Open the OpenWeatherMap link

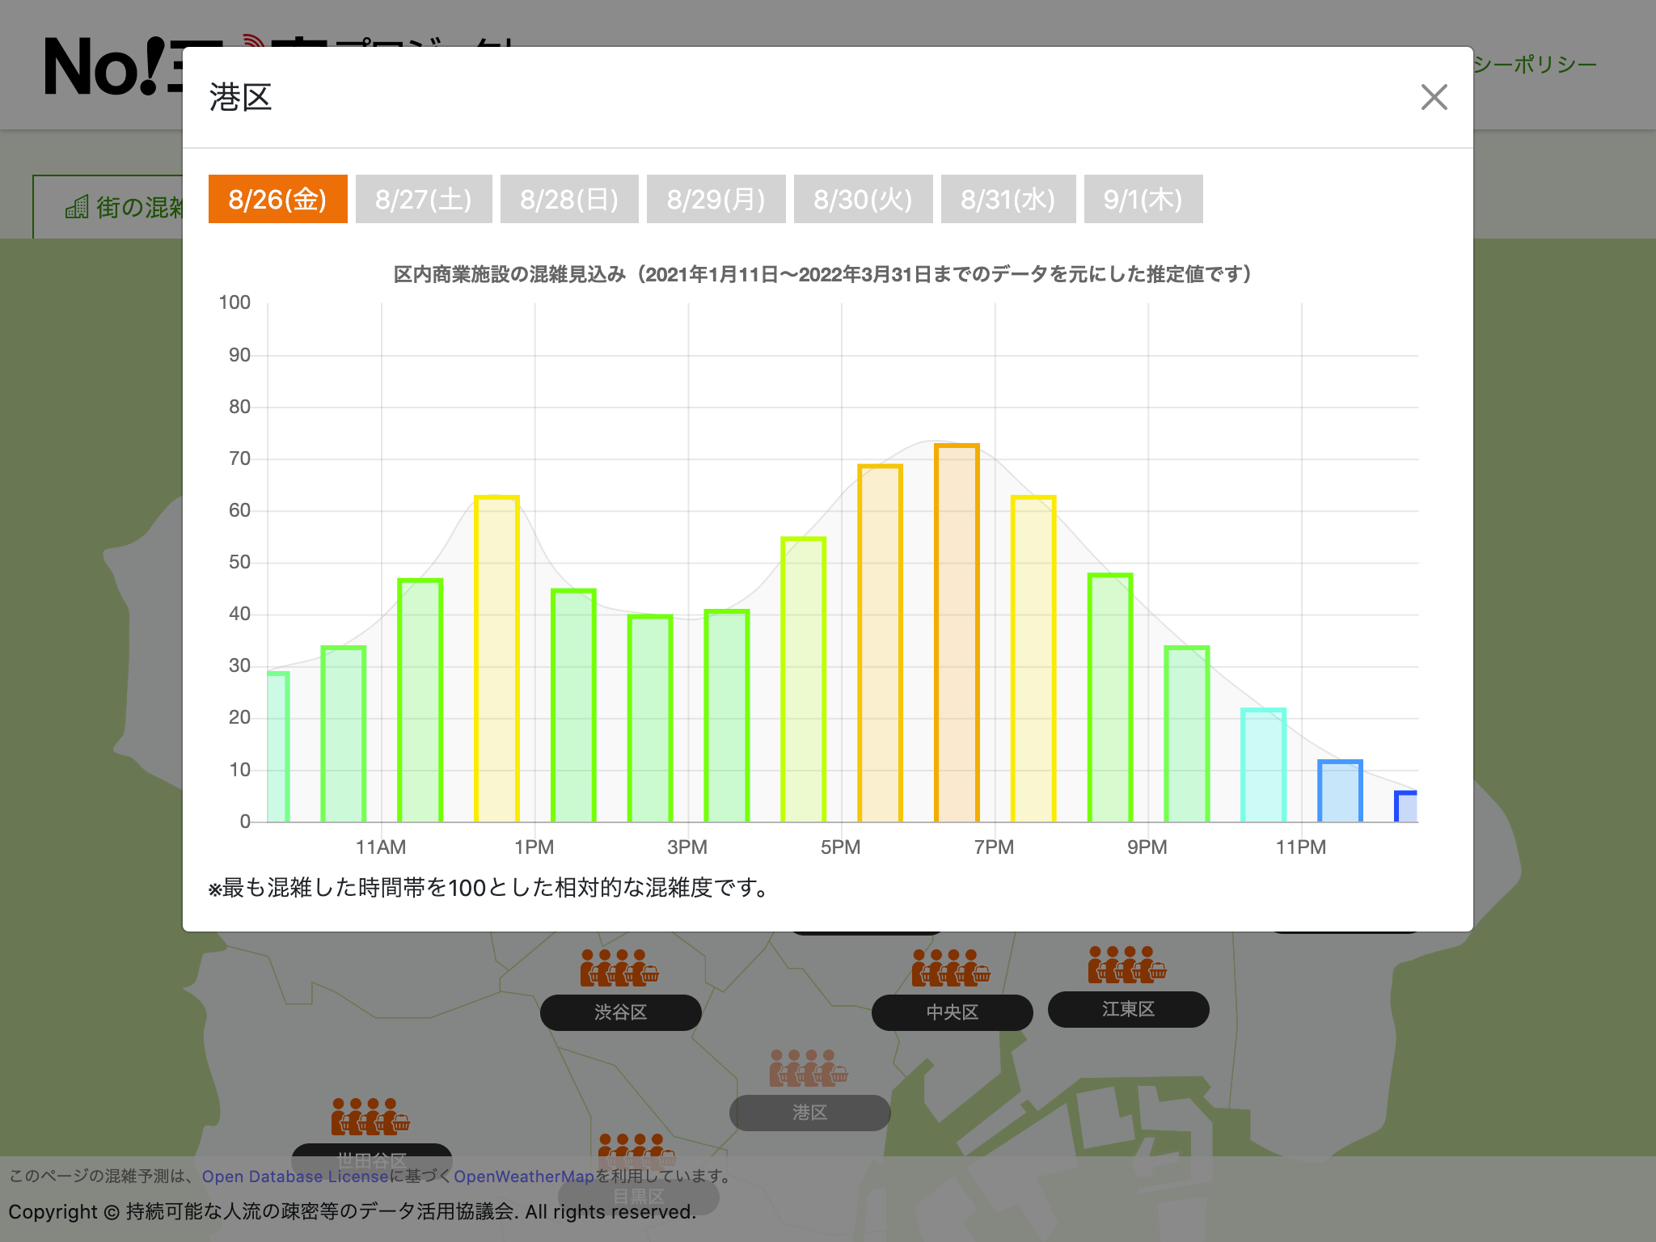[x=524, y=1177]
